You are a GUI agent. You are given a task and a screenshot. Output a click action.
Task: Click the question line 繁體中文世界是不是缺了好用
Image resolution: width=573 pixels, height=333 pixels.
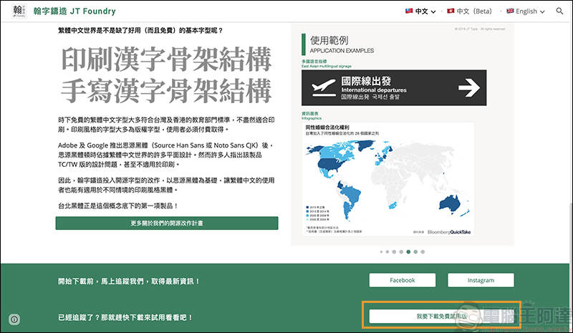(140, 30)
